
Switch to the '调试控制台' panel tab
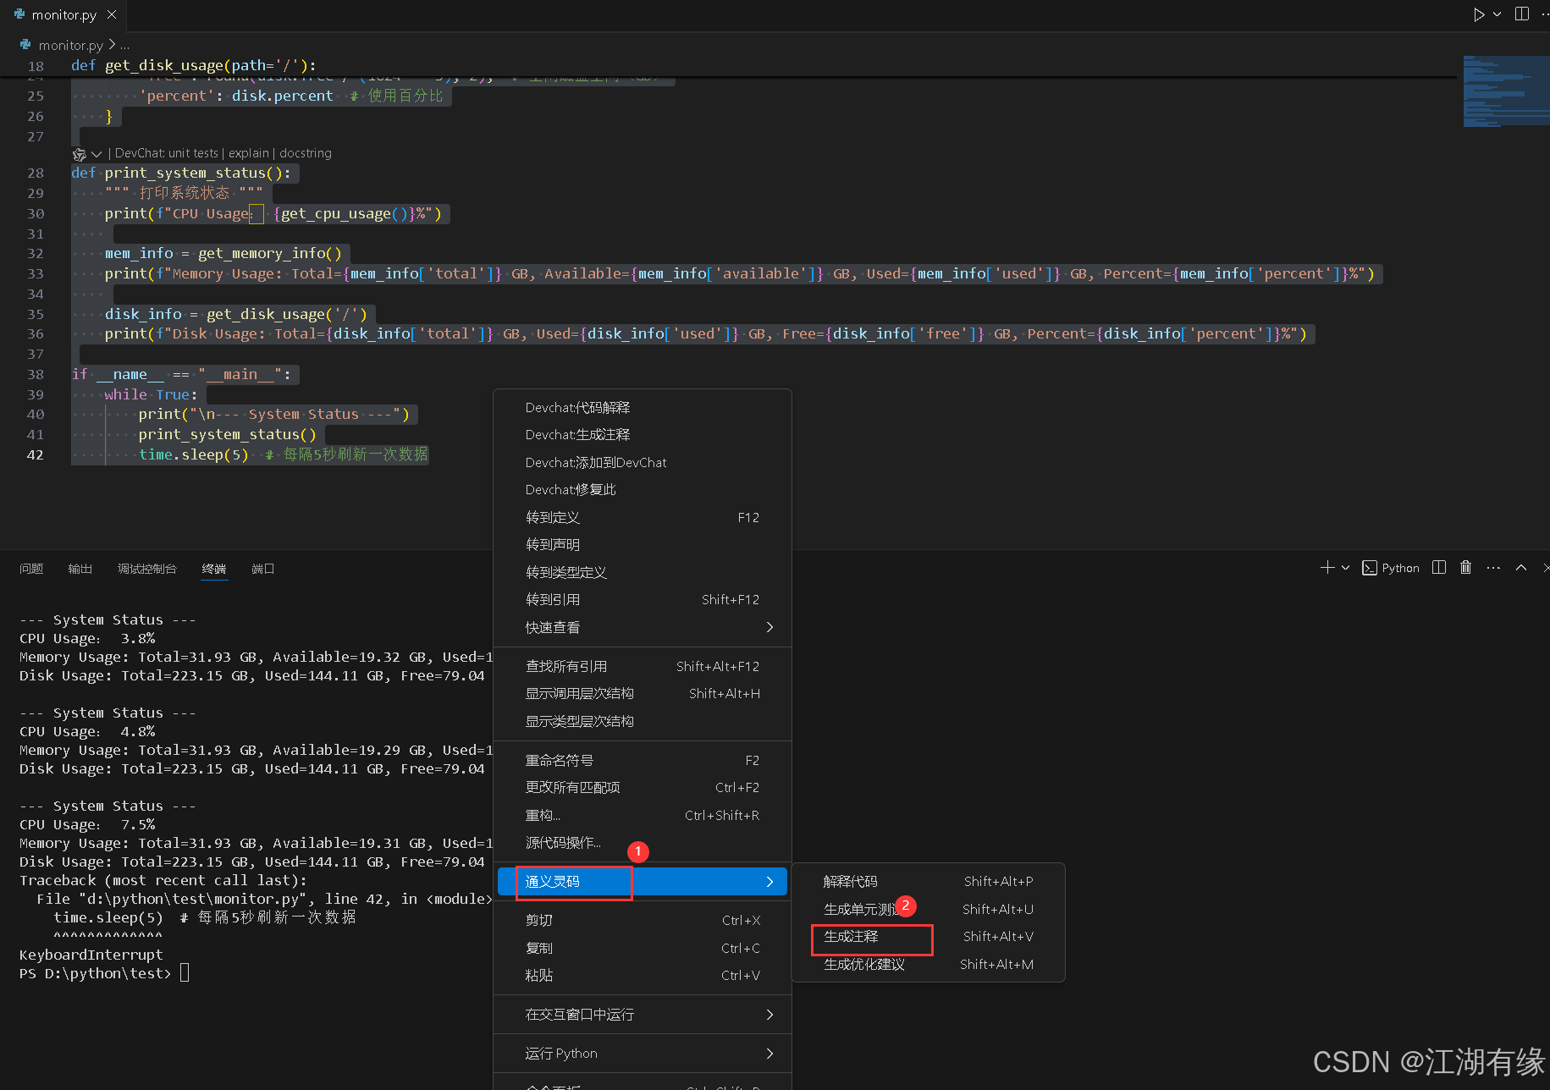pyautogui.click(x=147, y=569)
